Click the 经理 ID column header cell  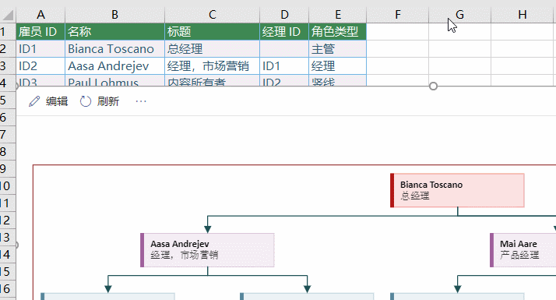pyautogui.click(x=284, y=32)
